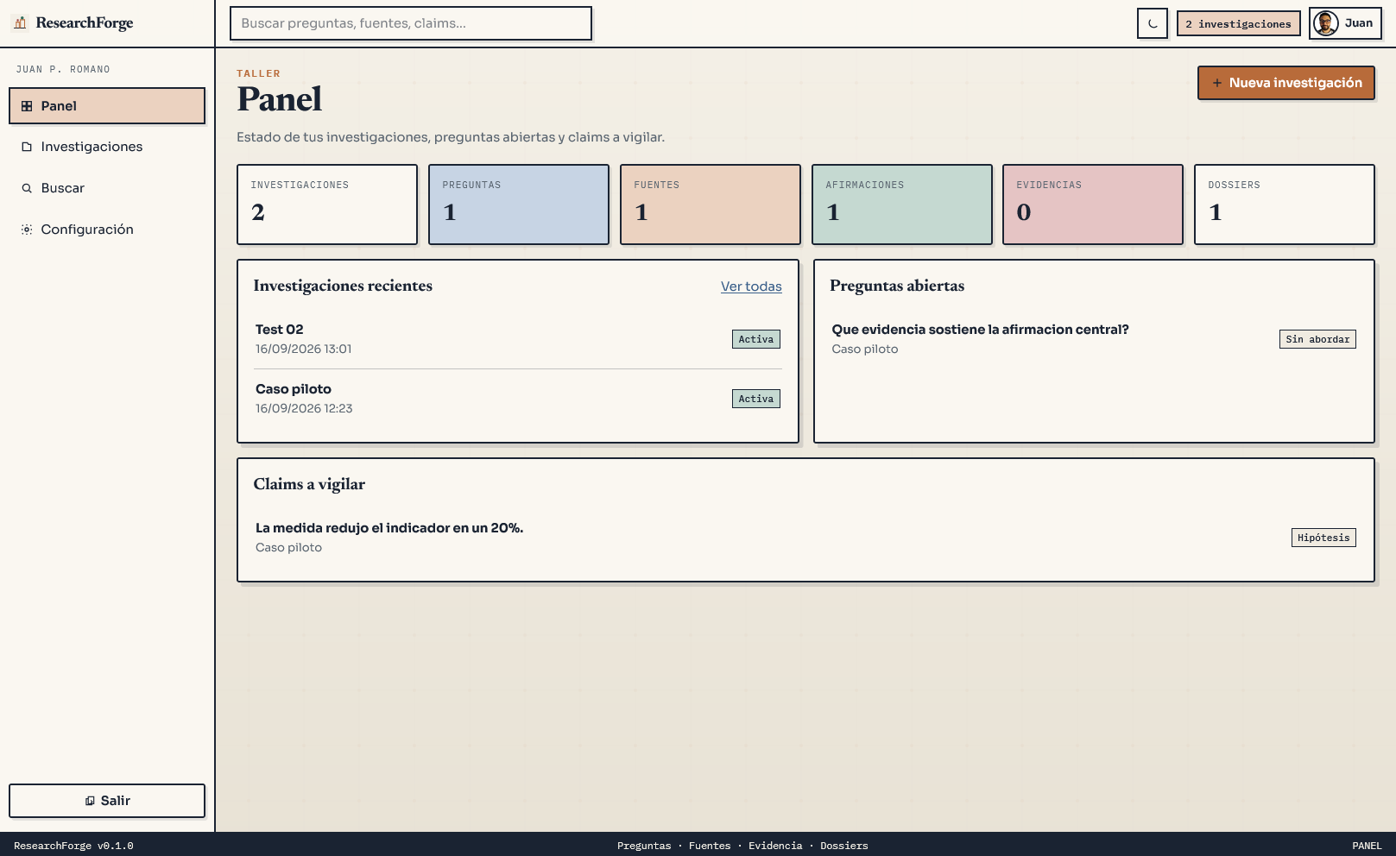Toggle dark mode moon icon
The height and width of the screenshot is (856, 1396).
1153,23
